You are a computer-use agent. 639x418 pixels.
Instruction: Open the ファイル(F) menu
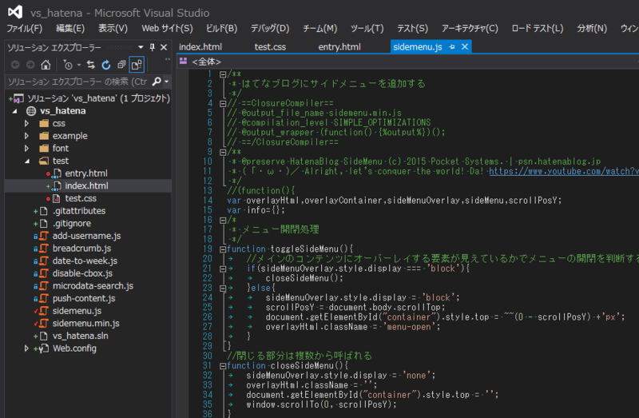(x=25, y=28)
